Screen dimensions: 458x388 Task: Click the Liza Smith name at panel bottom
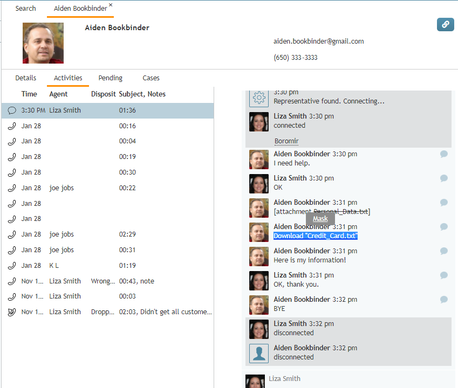tap(284, 379)
